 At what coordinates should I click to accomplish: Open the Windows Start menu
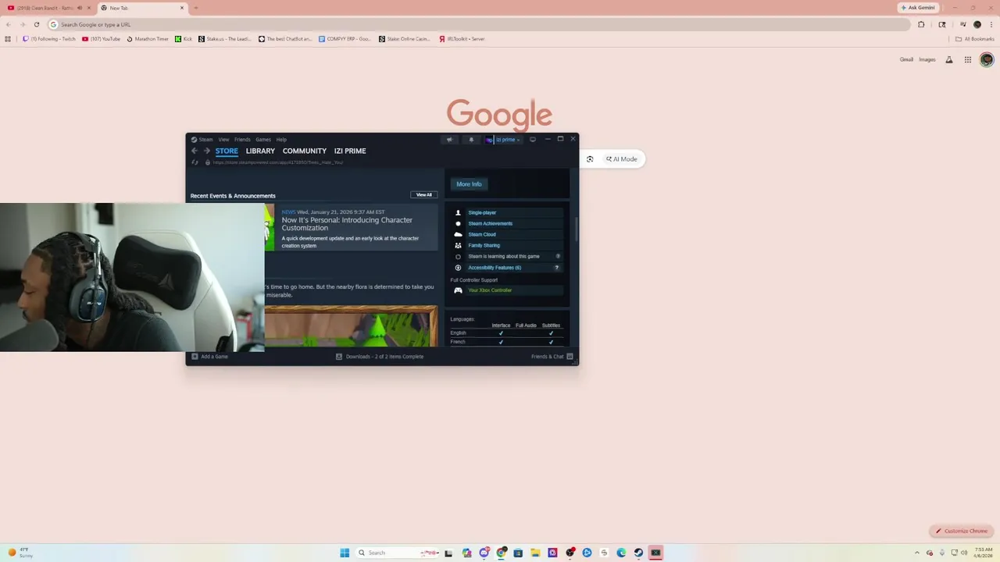coord(345,553)
